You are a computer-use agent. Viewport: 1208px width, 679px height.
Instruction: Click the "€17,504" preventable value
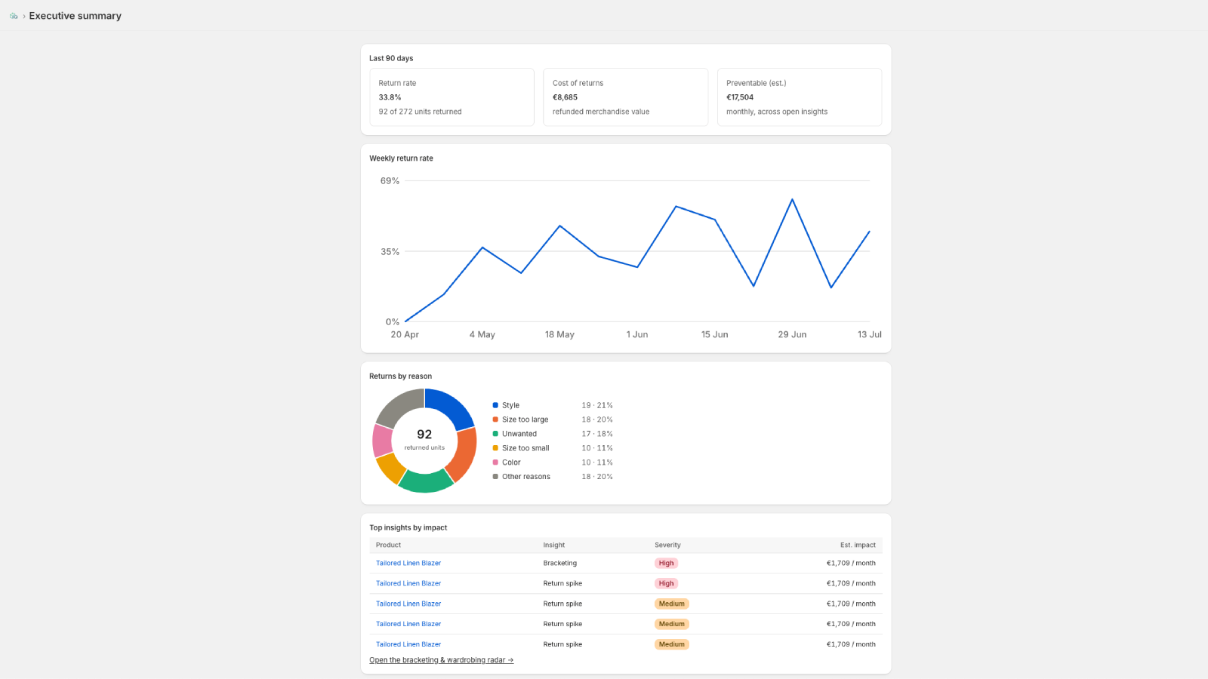pos(740,97)
